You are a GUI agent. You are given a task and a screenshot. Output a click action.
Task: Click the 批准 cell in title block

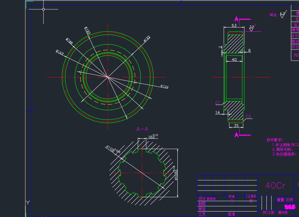pyautogui.click(x=231, y=214)
